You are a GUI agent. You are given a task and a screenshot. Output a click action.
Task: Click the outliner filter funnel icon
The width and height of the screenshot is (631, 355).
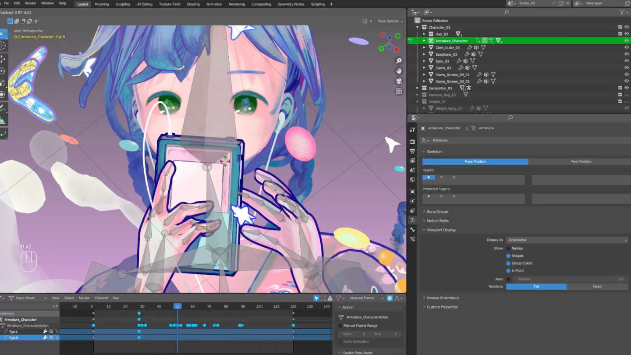(622, 12)
